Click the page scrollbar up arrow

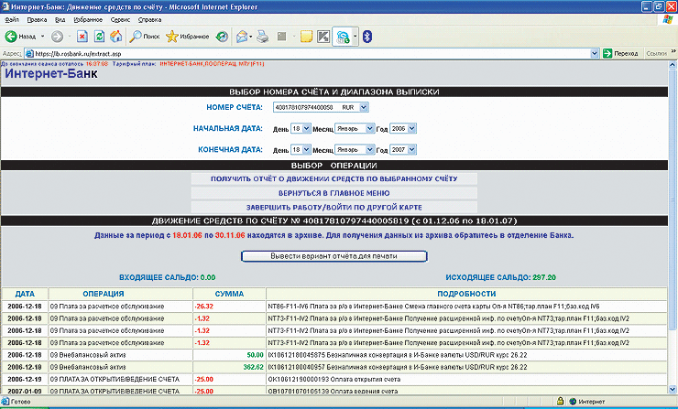click(673, 65)
